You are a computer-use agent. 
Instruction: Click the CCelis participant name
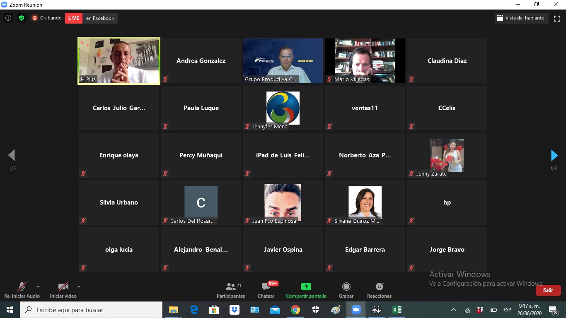(x=447, y=108)
